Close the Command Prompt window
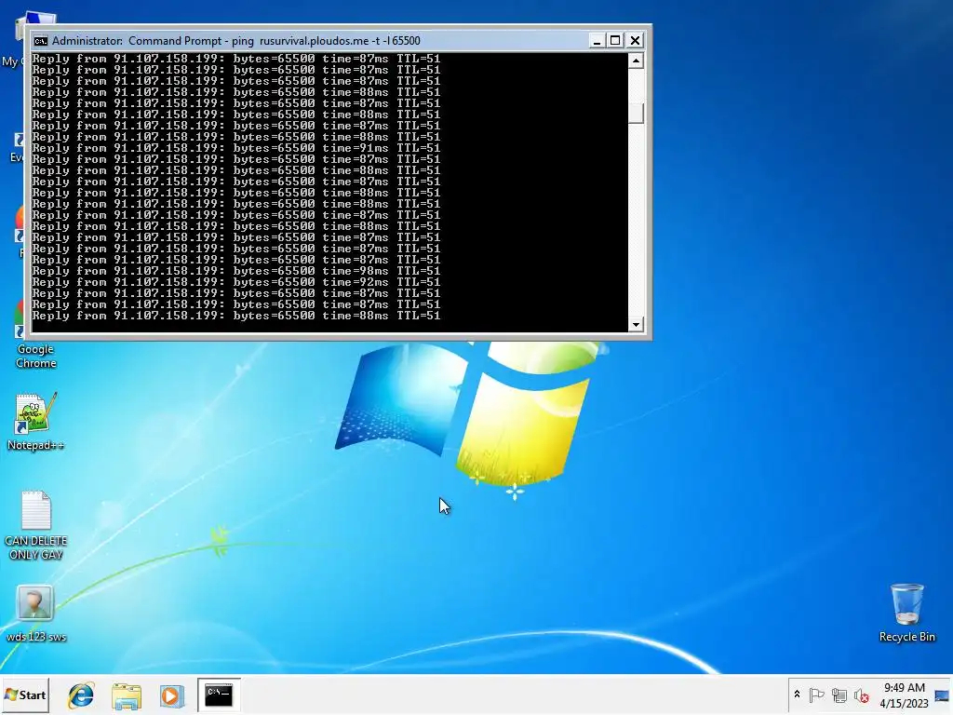Viewport: 953px width, 715px height. [635, 41]
